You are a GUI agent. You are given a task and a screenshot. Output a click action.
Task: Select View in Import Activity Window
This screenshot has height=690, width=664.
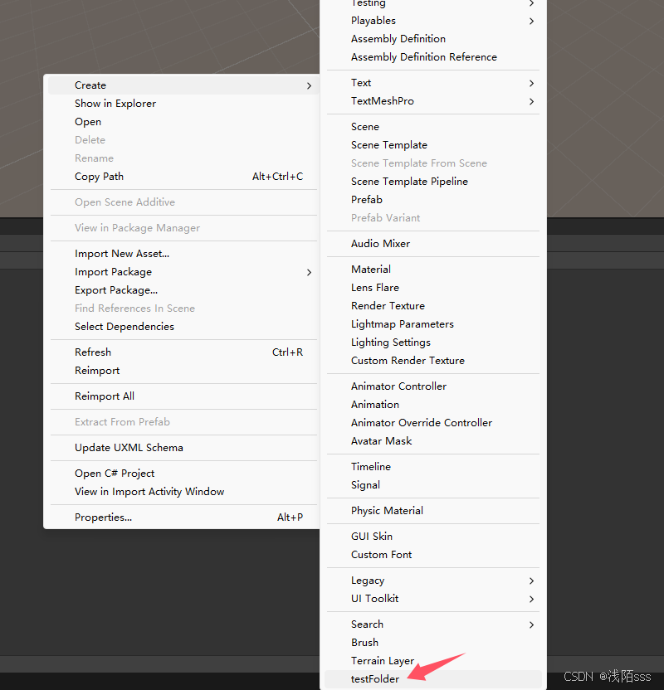183,492
